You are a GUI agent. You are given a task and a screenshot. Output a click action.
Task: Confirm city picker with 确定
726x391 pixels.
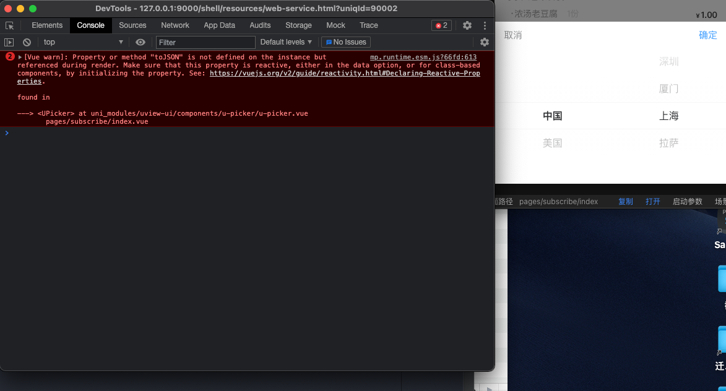708,35
